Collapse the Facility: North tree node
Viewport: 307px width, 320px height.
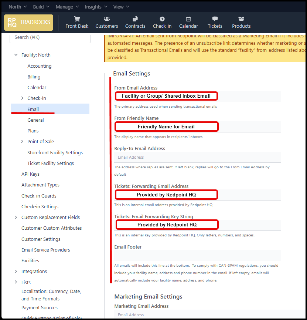click(x=16, y=55)
